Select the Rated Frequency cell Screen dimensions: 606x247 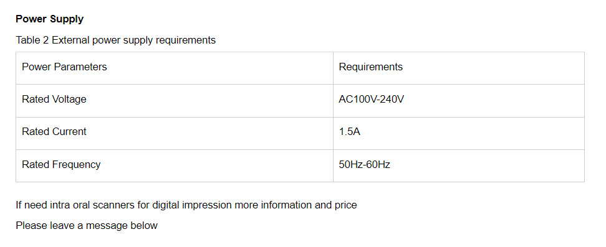175,165
